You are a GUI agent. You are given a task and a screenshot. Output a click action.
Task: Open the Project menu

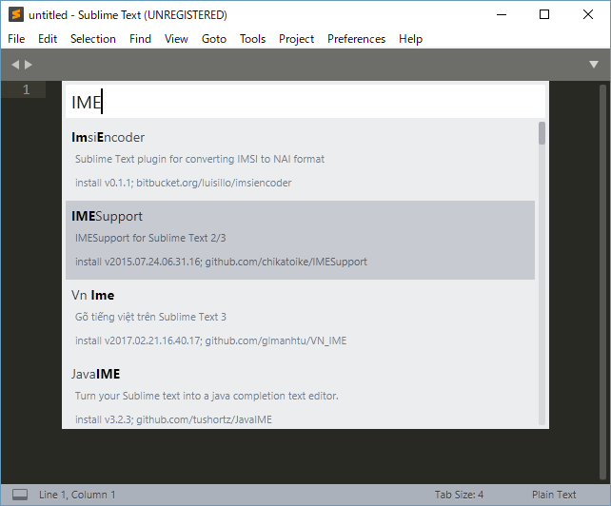point(297,39)
